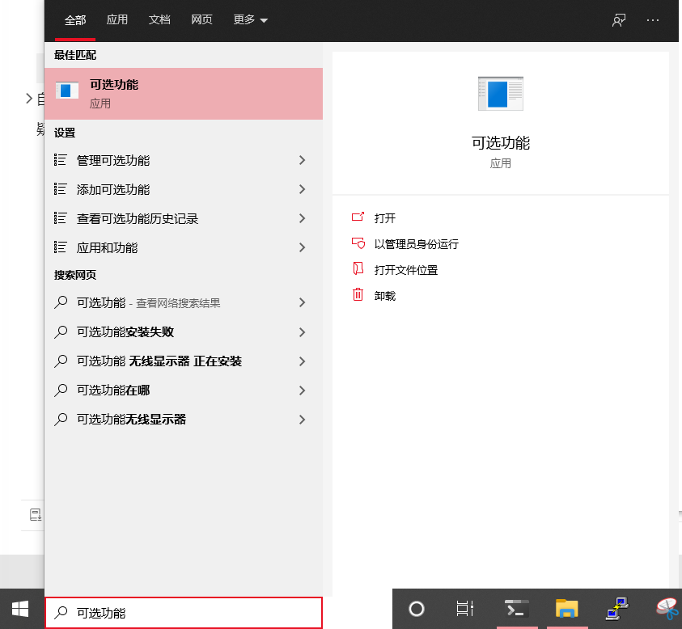Click the settings icon beside 管理可选功能

tap(61, 160)
